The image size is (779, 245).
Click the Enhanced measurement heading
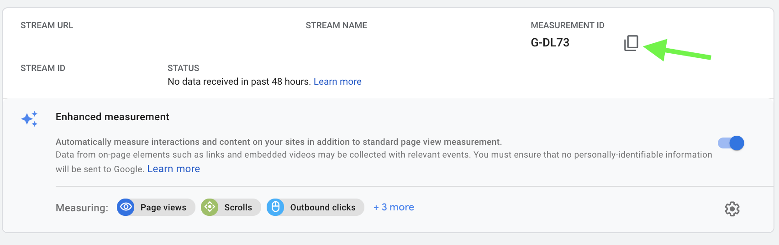click(112, 117)
